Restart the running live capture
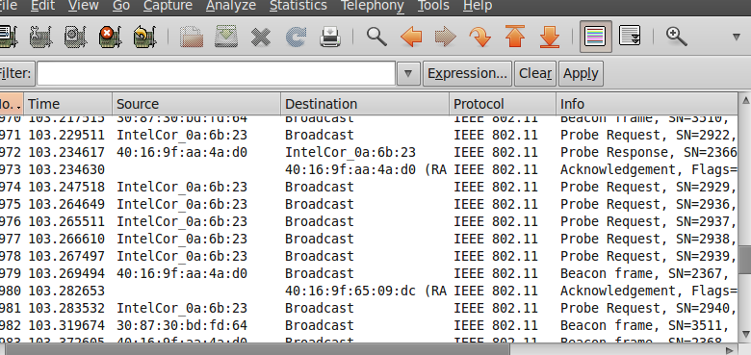Screen dimensions: 751x355 (144, 37)
